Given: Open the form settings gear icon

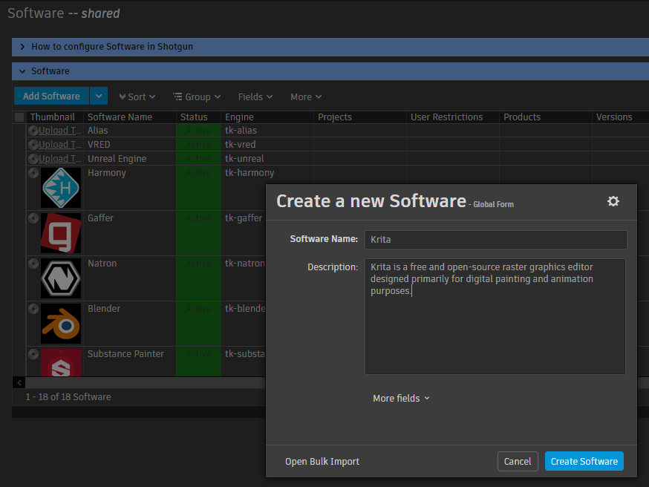Looking at the screenshot, I should point(613,201).
